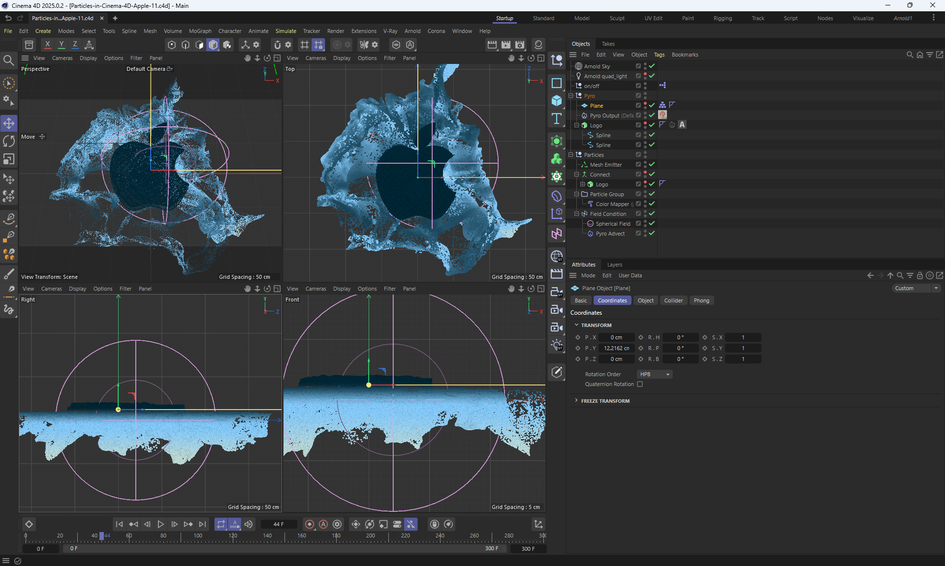This screenshot has width=945, height=566.
Task: Select the Move tool in left toolbar
Action: [x=9, y=123]
